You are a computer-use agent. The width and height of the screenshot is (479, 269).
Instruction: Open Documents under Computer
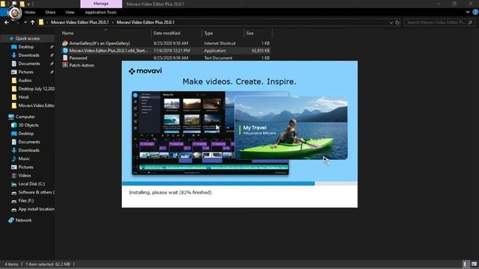29,142
